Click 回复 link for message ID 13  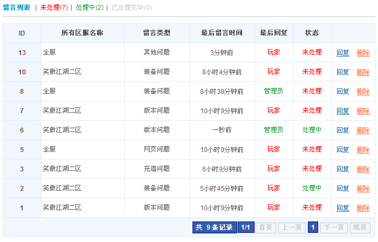point(343,53)
